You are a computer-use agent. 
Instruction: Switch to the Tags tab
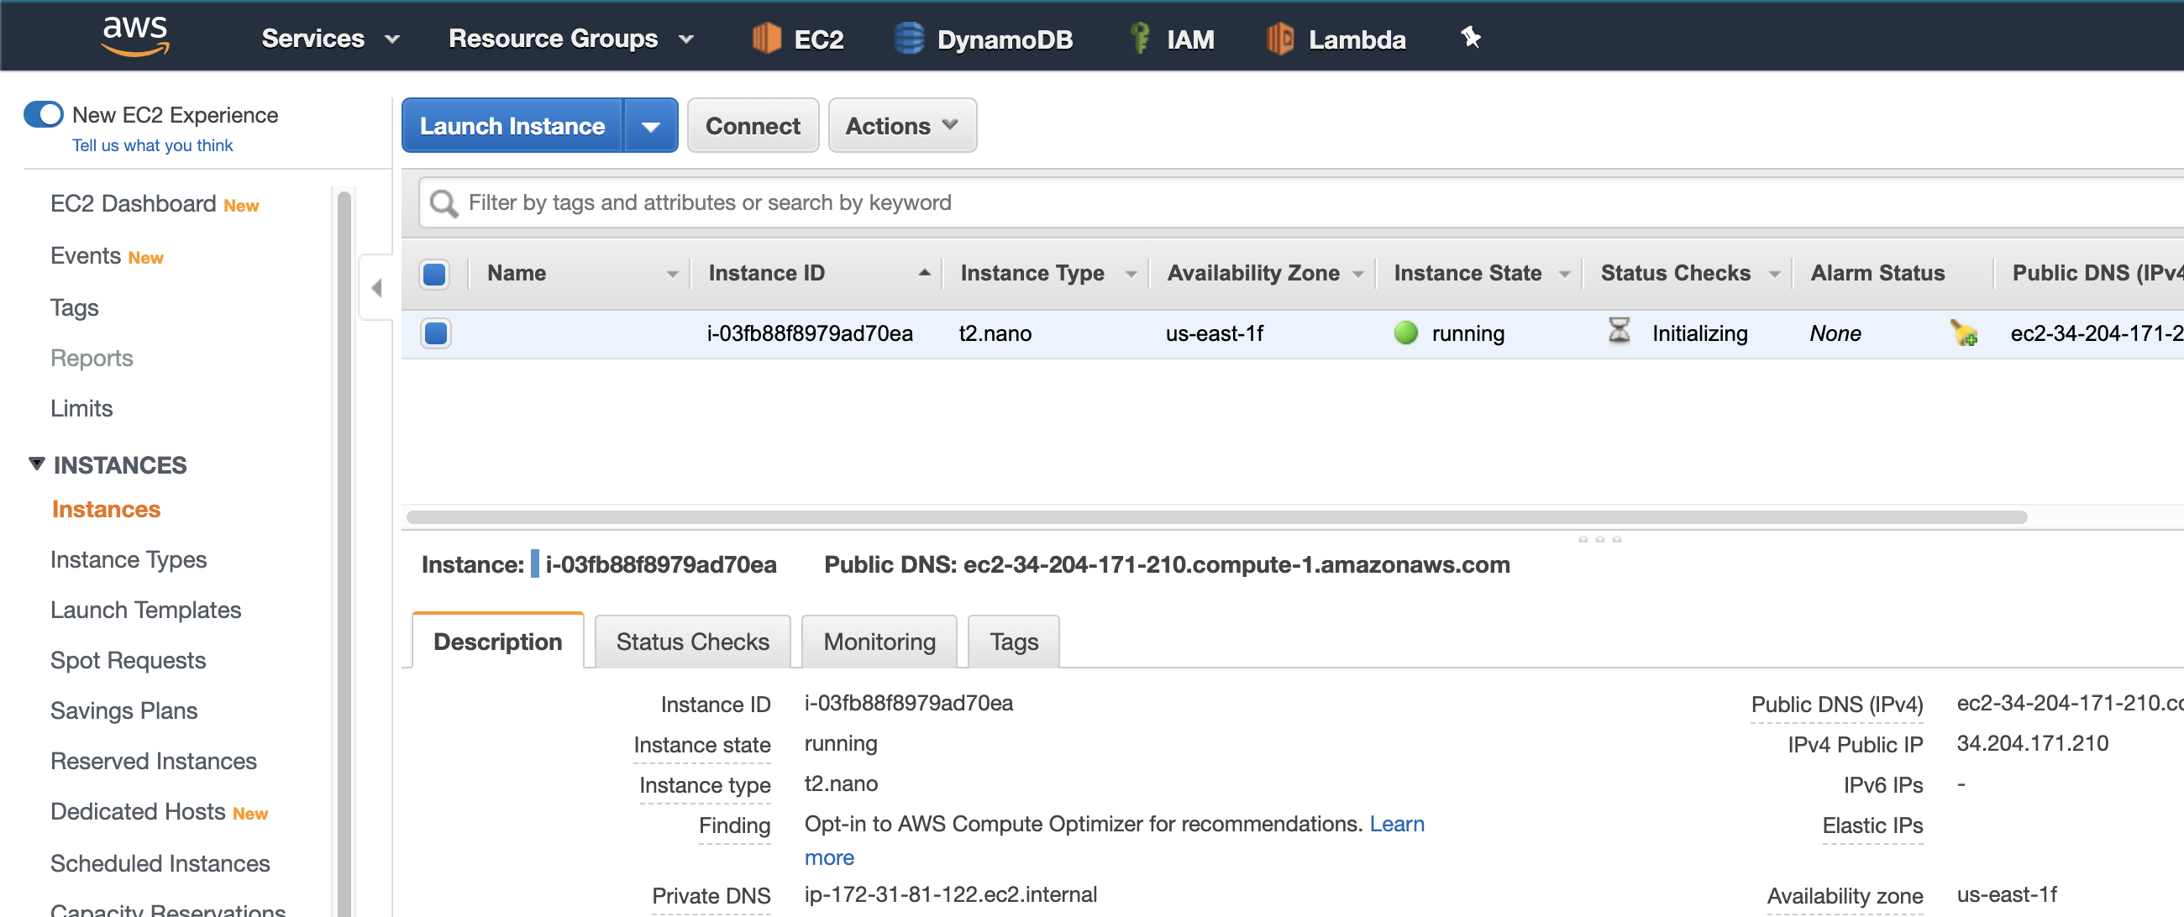point(1013,642)
